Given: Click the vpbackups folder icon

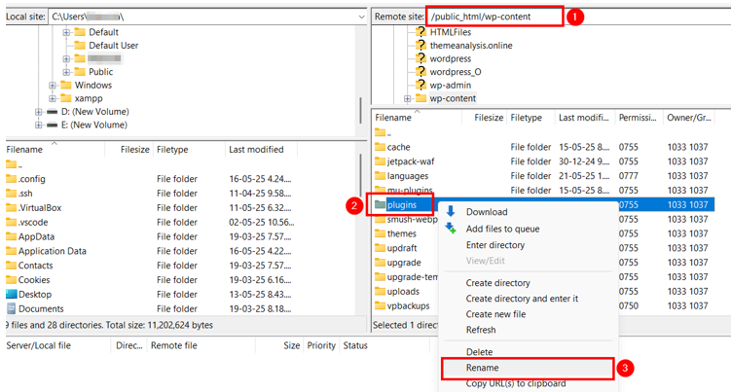Looking at the screenshot, I should 380,305.
